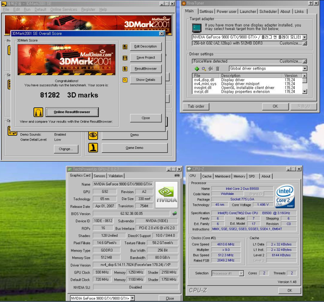The width and height of the screenshot is (324, 302).
Task: Click the monitor icon under Target adapter
Action: coord(197,28)
